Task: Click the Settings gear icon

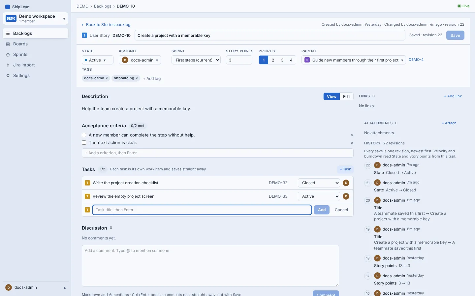Action: pos(8,76)
